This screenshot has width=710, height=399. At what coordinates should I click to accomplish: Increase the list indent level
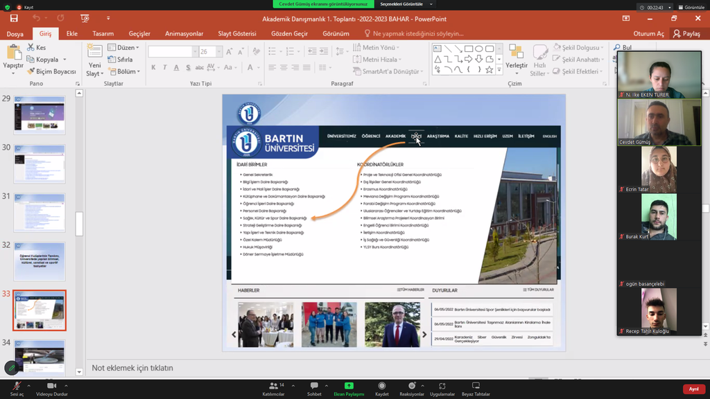[x=324, y=51]
